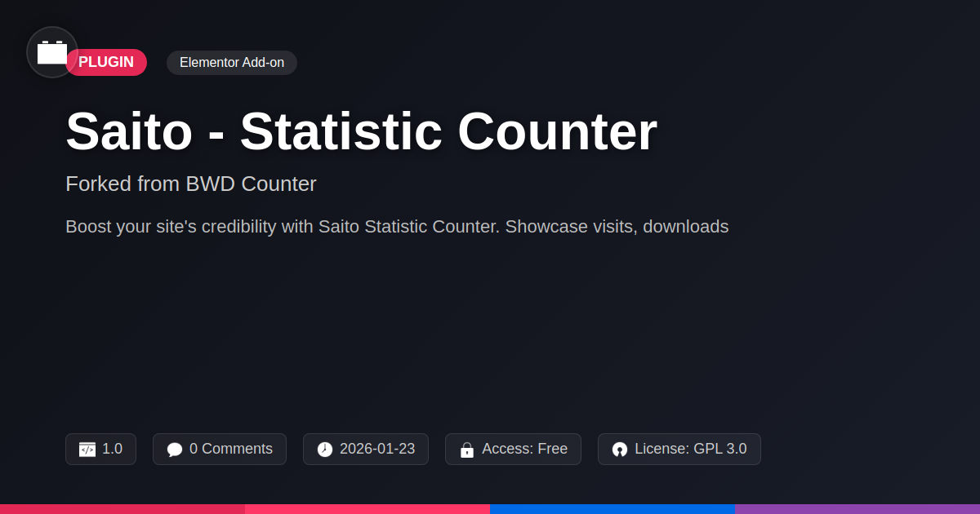980x514 pixels.
Task: Click the open source license icon
Action: [x=620, y=450]
